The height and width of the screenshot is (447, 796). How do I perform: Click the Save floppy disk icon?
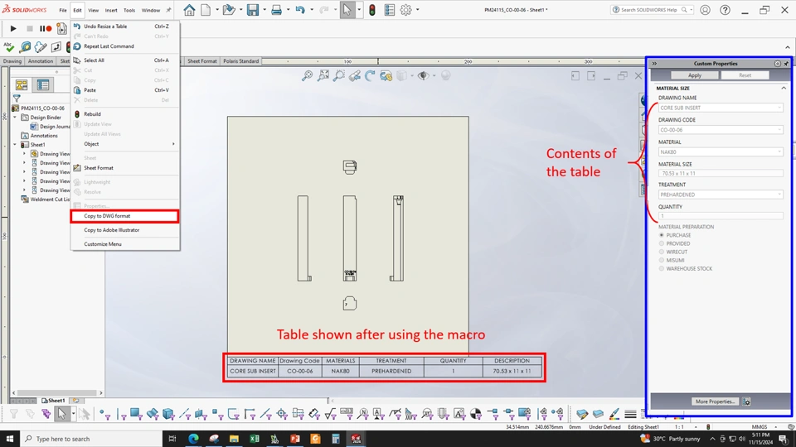[x=252, y=10]
